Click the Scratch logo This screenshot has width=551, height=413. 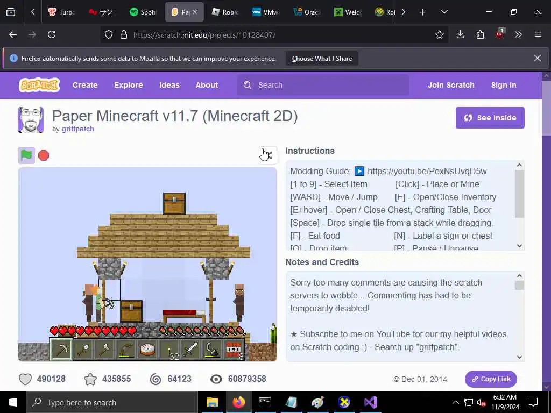pos(39,85)
